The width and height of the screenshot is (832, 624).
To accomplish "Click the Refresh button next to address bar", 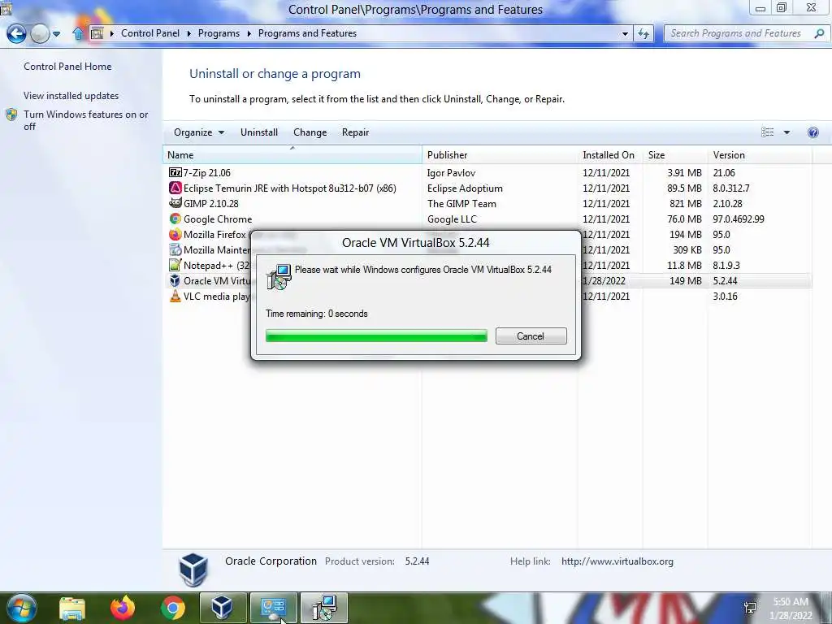I will [643, 33].
